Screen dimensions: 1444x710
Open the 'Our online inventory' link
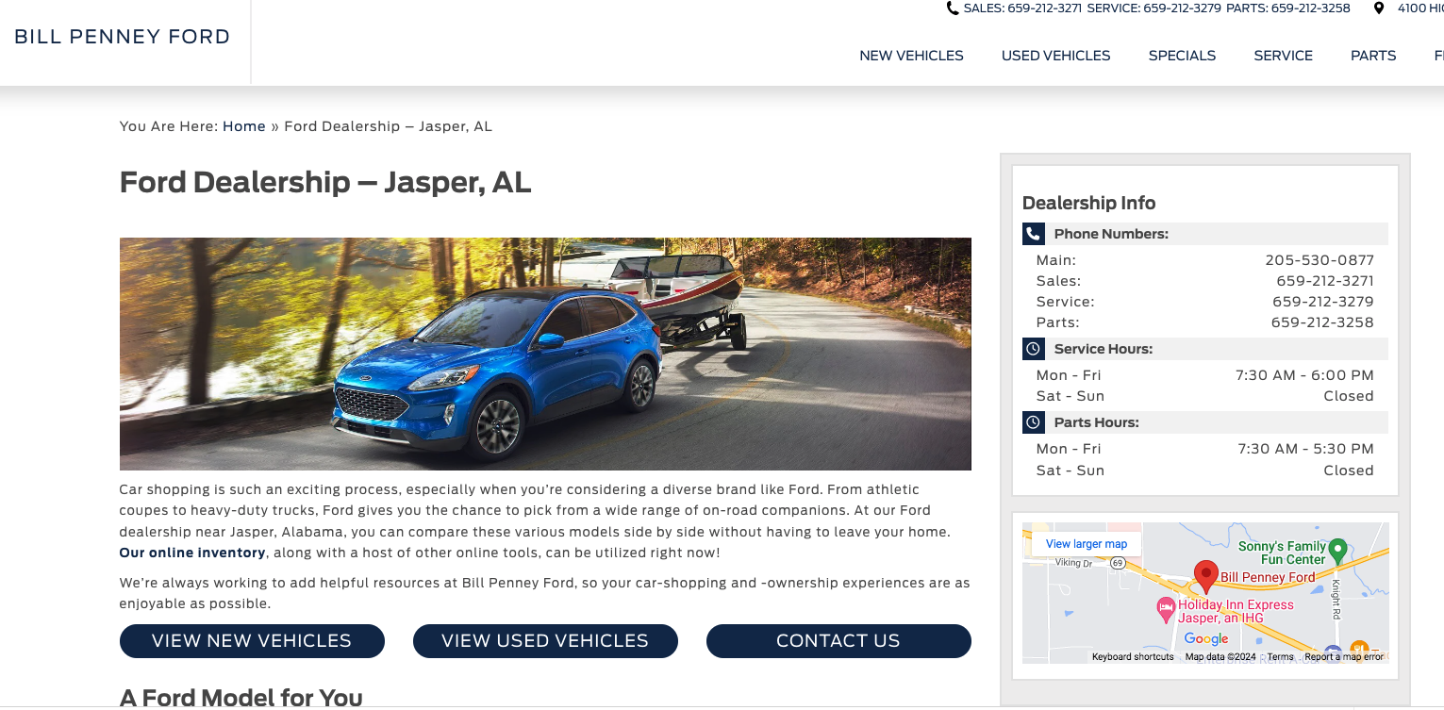point(192,553)
